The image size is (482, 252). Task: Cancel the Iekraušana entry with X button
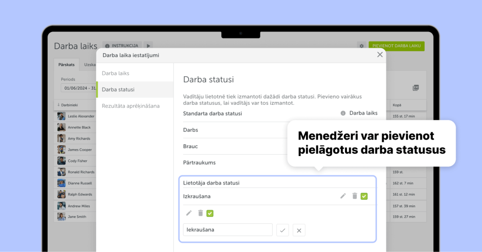click(x=299, y=230)
